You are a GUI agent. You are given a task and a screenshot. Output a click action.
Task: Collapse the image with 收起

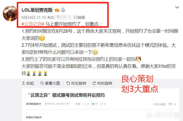28,83
